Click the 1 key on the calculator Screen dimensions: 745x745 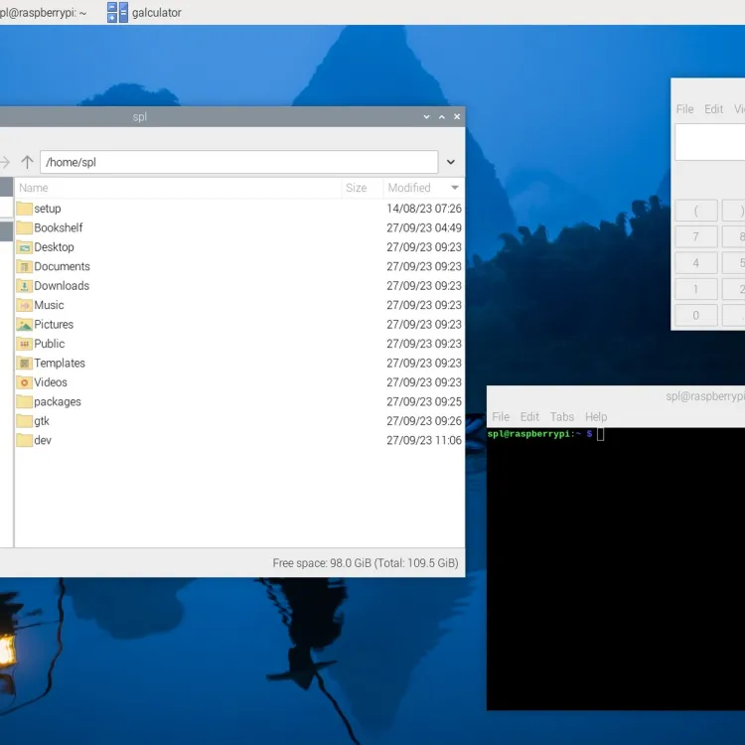pyautogui.click(x=696, y=289)
